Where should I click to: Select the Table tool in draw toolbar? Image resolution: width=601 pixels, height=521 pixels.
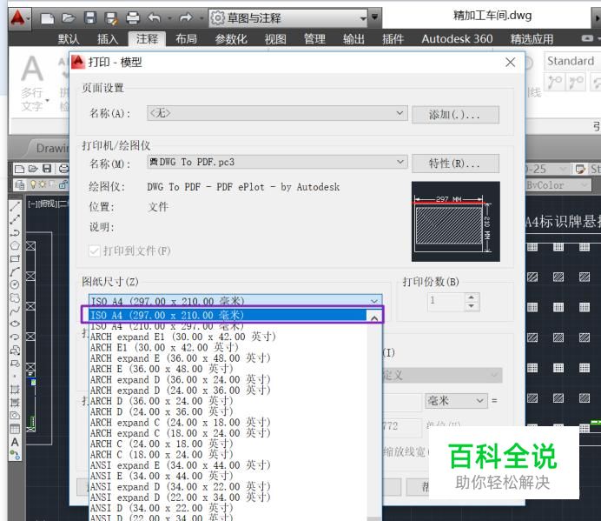click(x=15, y=429)
